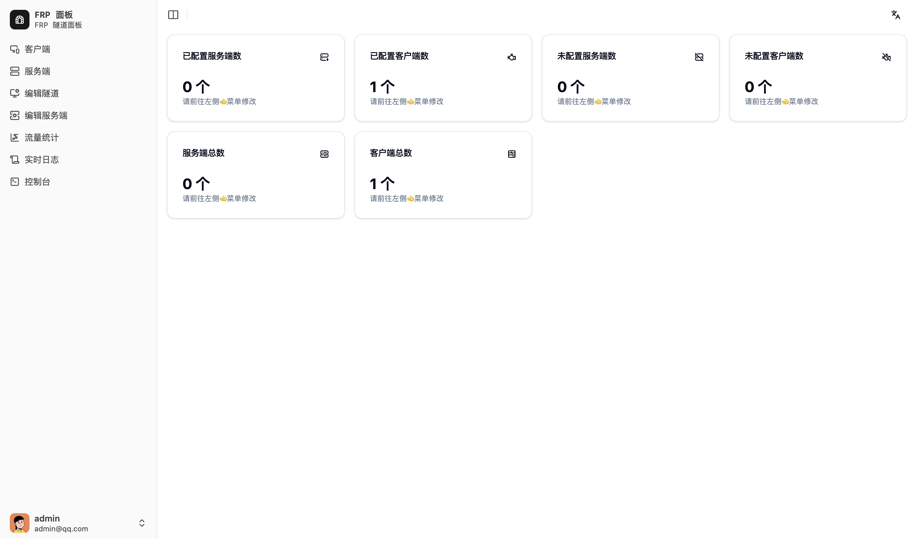Click the 客户端总数 card icon
The image size is (913, 539).
coord(512,154)
